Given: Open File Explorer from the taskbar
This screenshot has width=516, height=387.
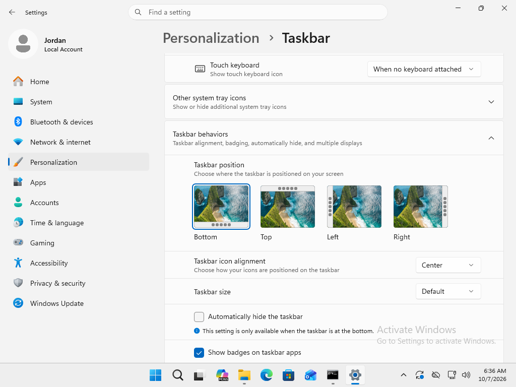Looking at the screenshot, I should click(244, 375).
